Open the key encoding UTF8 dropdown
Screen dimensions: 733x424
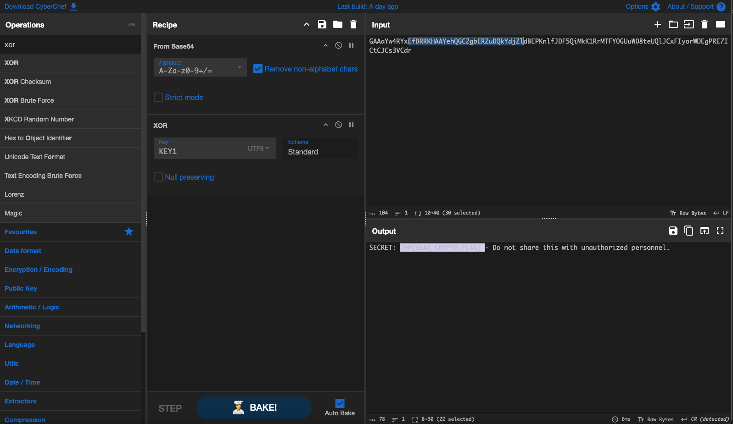coord(258,149)
